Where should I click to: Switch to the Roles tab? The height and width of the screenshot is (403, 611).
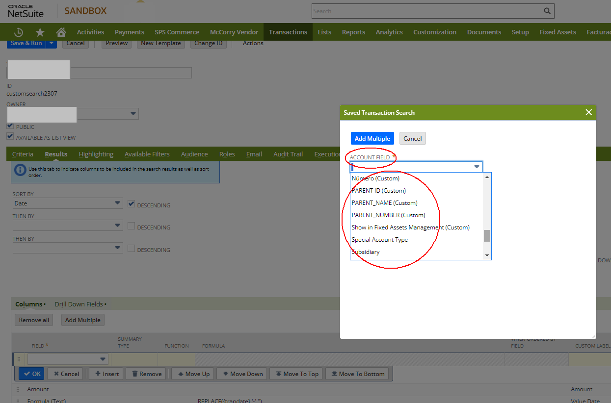tap(227, 154)
